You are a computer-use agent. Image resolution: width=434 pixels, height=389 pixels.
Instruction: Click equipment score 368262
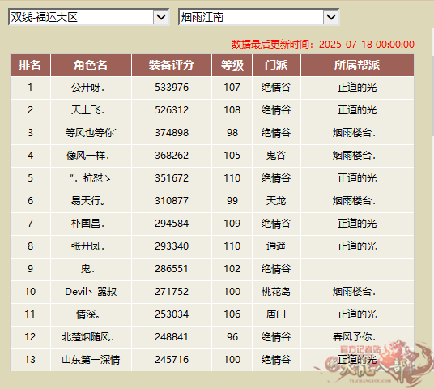172,156
